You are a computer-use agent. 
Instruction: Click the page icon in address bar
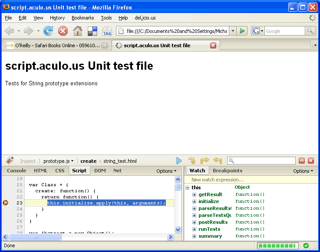point(121,31)
